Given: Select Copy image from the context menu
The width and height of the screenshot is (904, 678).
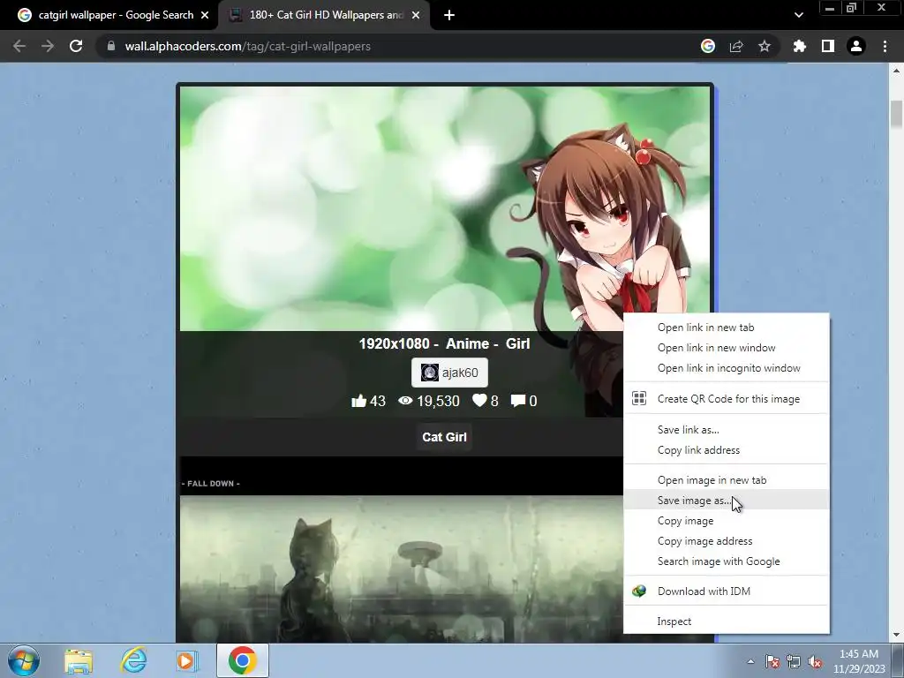Looking at the screenshot, I should [x=727, y=521].
